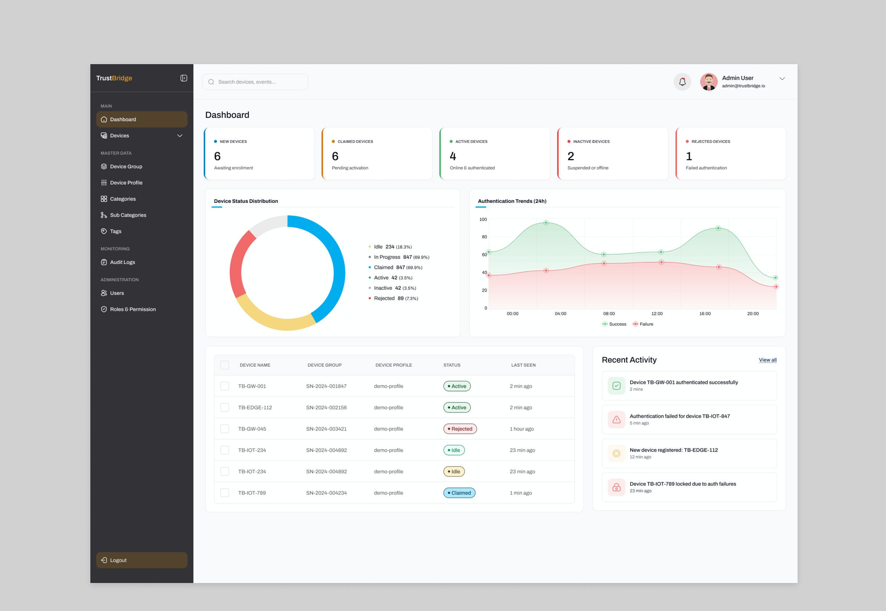Check the TB-IOT-789 row checkbox
The image size is (886, 611).
pyautogui.click(x=225, y=493)
